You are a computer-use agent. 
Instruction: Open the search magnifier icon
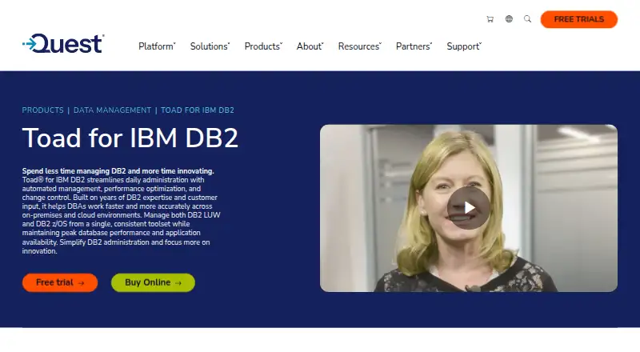[528, 18]
